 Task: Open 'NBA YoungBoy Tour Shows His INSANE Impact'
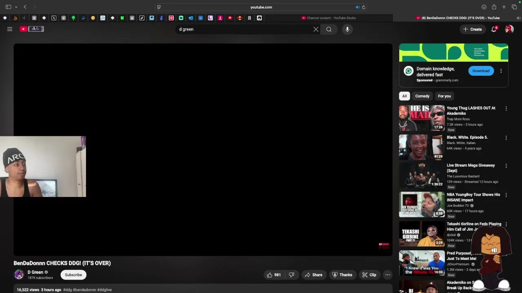click(473, 197)
